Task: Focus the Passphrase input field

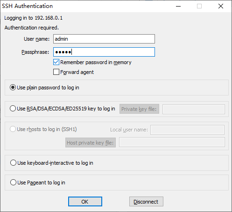Action: click(104, 52)
